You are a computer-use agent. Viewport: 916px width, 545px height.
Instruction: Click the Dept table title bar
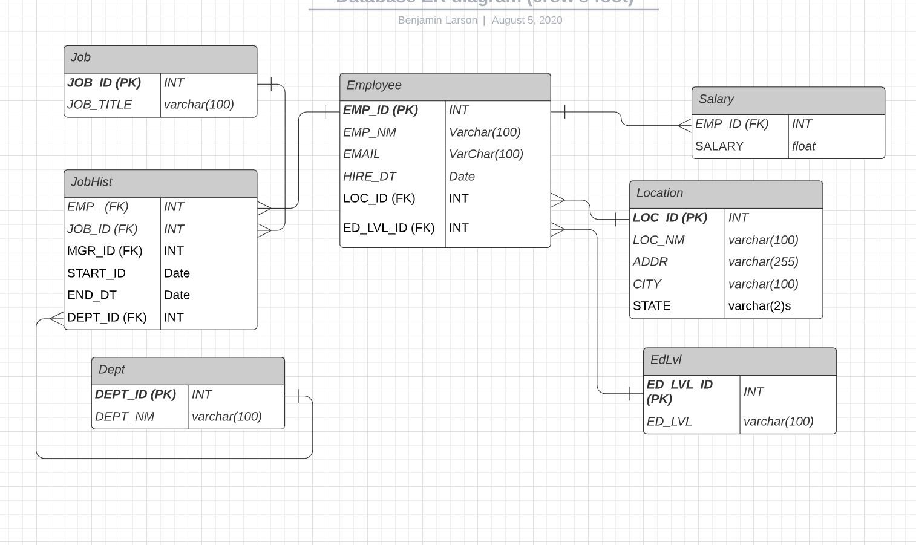pyautogui.click(x=188, y=370)
